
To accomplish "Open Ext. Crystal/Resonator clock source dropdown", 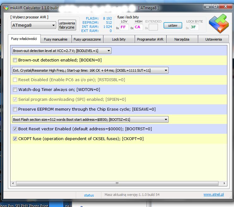I will (90, 70).
